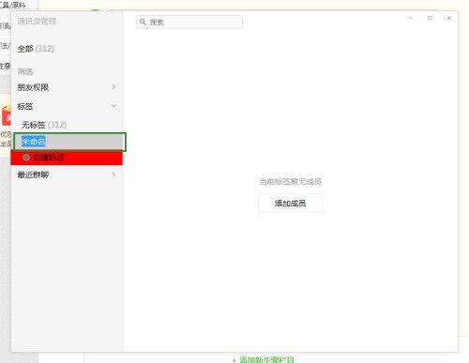Viewport: 469px width, 363px height.
Task: Click the 通讯录管理 title text
Action: [x=37, y=22]
